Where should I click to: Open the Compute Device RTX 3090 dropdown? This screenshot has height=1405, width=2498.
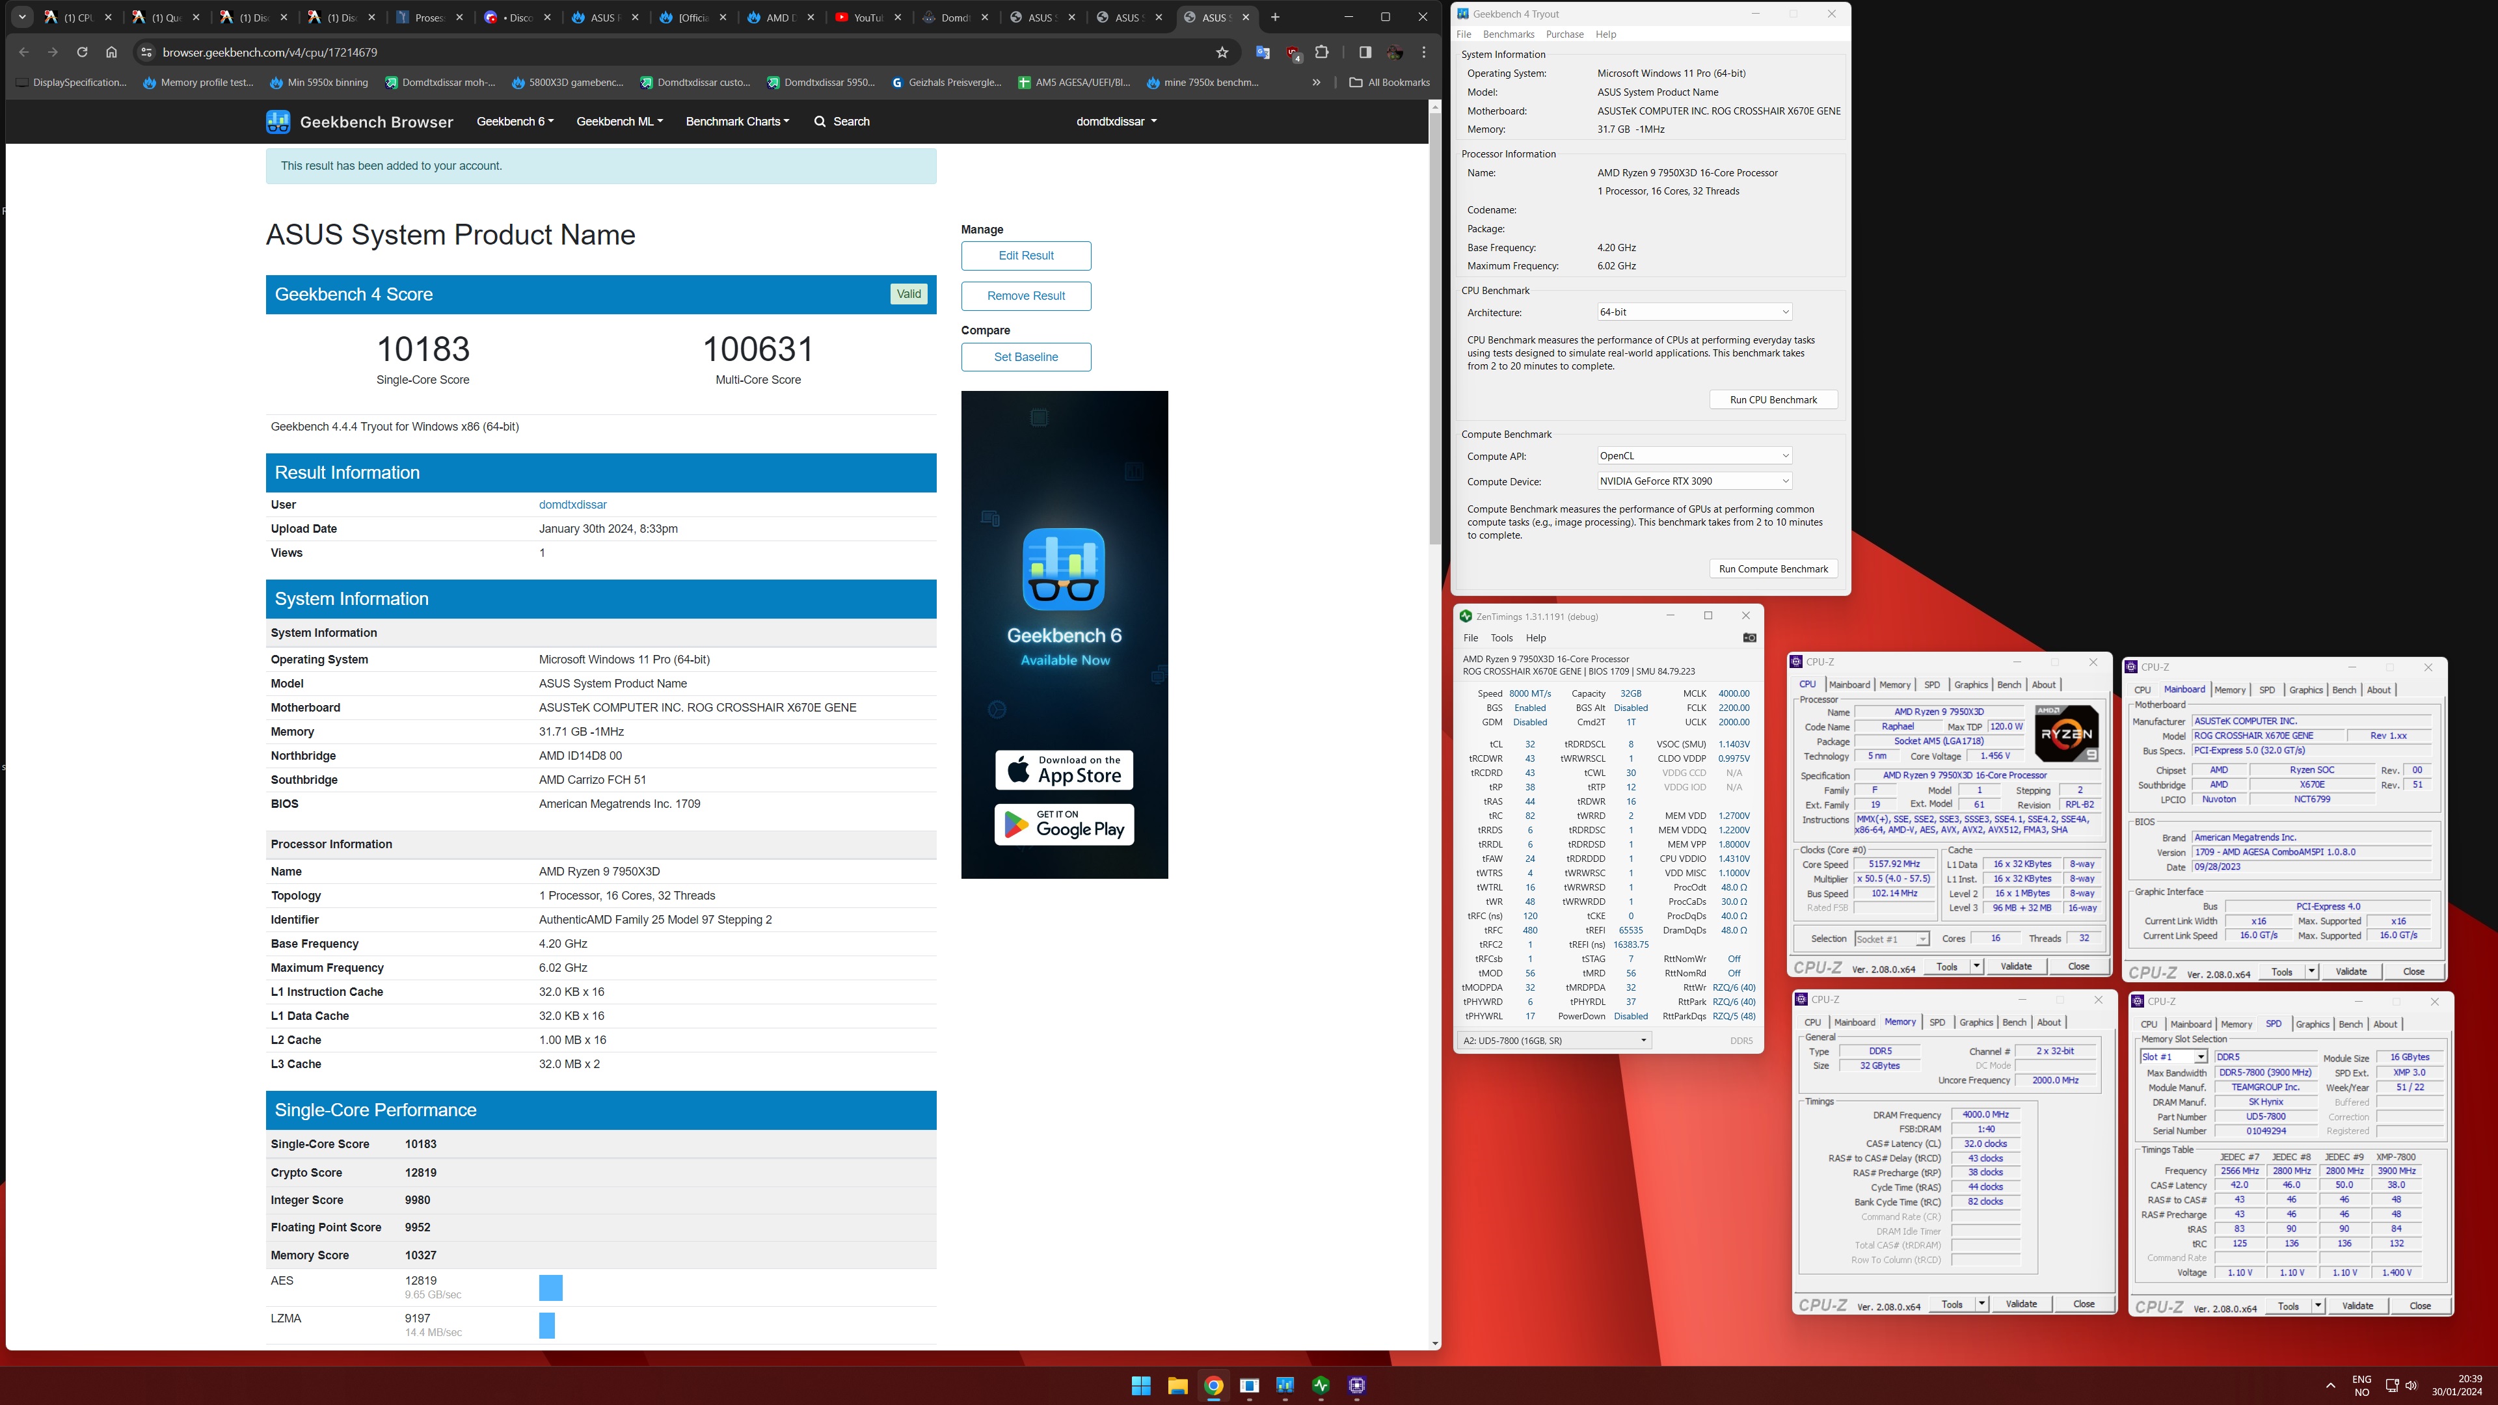pyautogui.click(x=1694, y=481)
